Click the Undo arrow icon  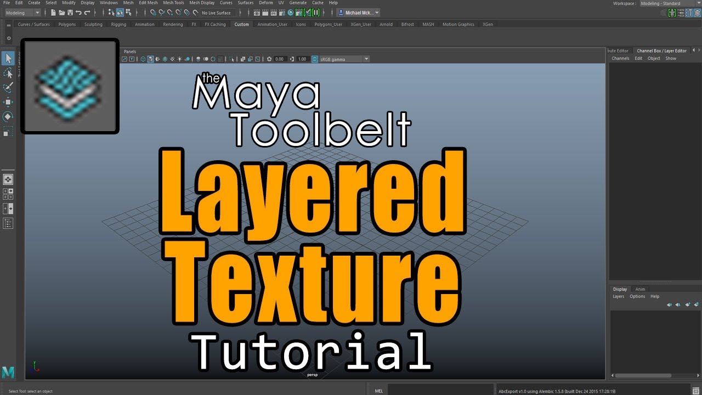(78, 13)
